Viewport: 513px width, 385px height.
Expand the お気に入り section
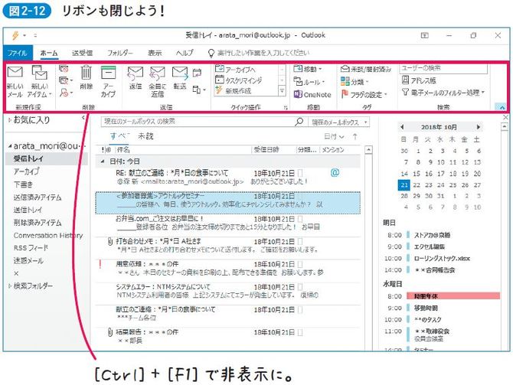point(10,120)
